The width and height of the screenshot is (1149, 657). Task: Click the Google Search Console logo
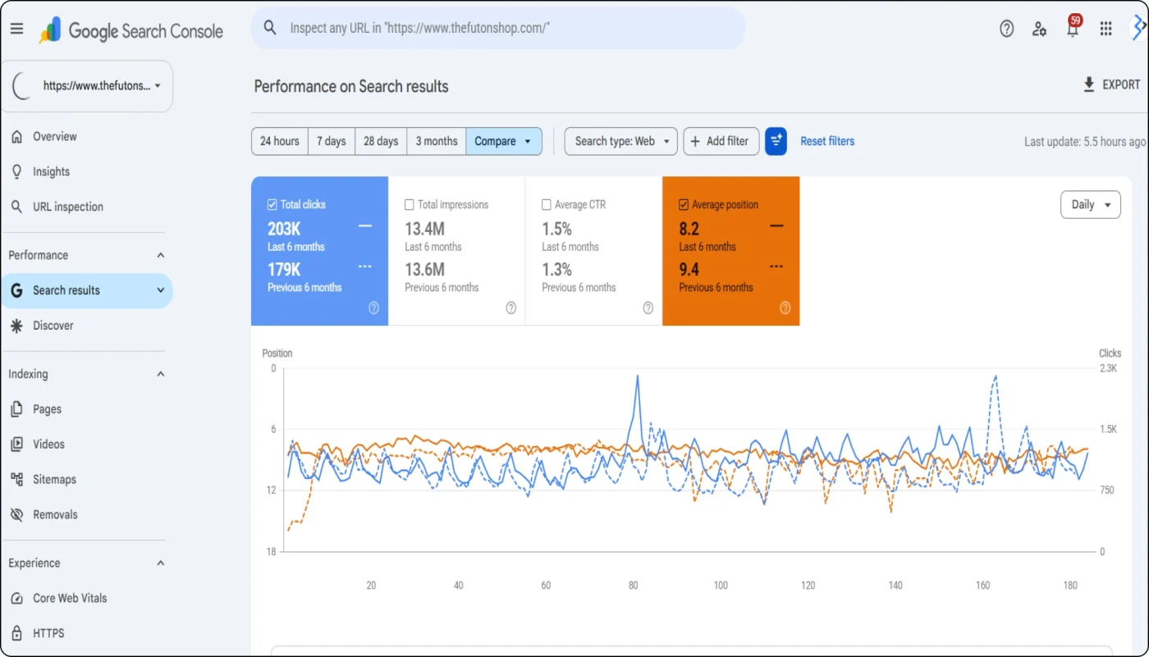(x=131, y=31)
